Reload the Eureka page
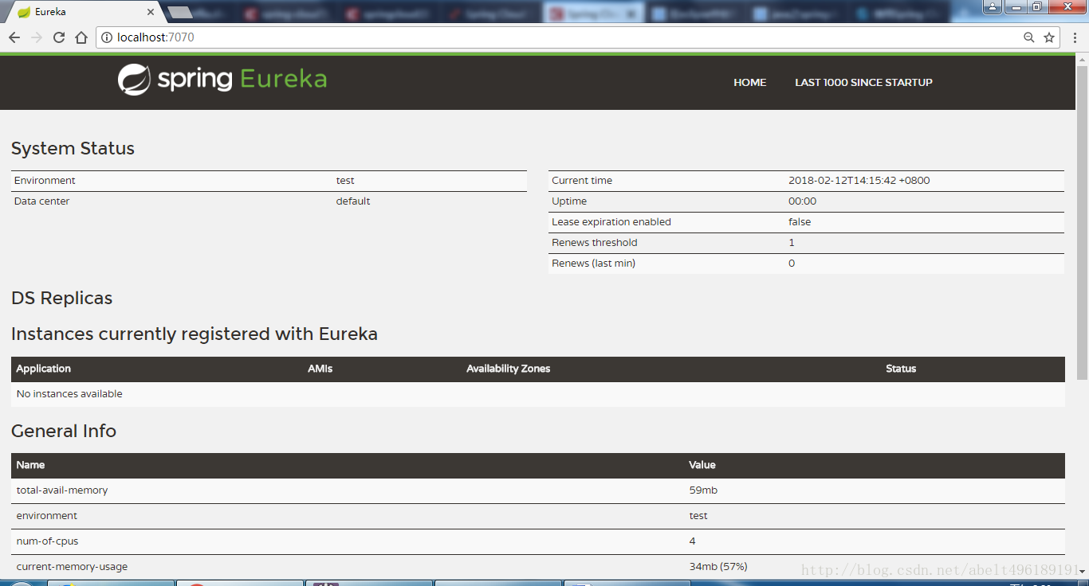The width and height of the screenshot is (1089, 586). point(59,37)
